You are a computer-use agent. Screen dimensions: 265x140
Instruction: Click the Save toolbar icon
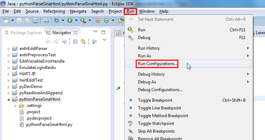tap(19, 20)
